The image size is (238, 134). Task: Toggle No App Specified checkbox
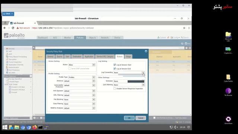pos(7,79)
